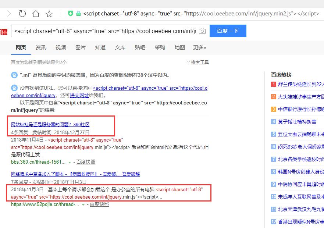The width and height of the screenshot is (324, 228).
Task: Click the paw icon beside the ".mi" notice
Action: [14, 75]
